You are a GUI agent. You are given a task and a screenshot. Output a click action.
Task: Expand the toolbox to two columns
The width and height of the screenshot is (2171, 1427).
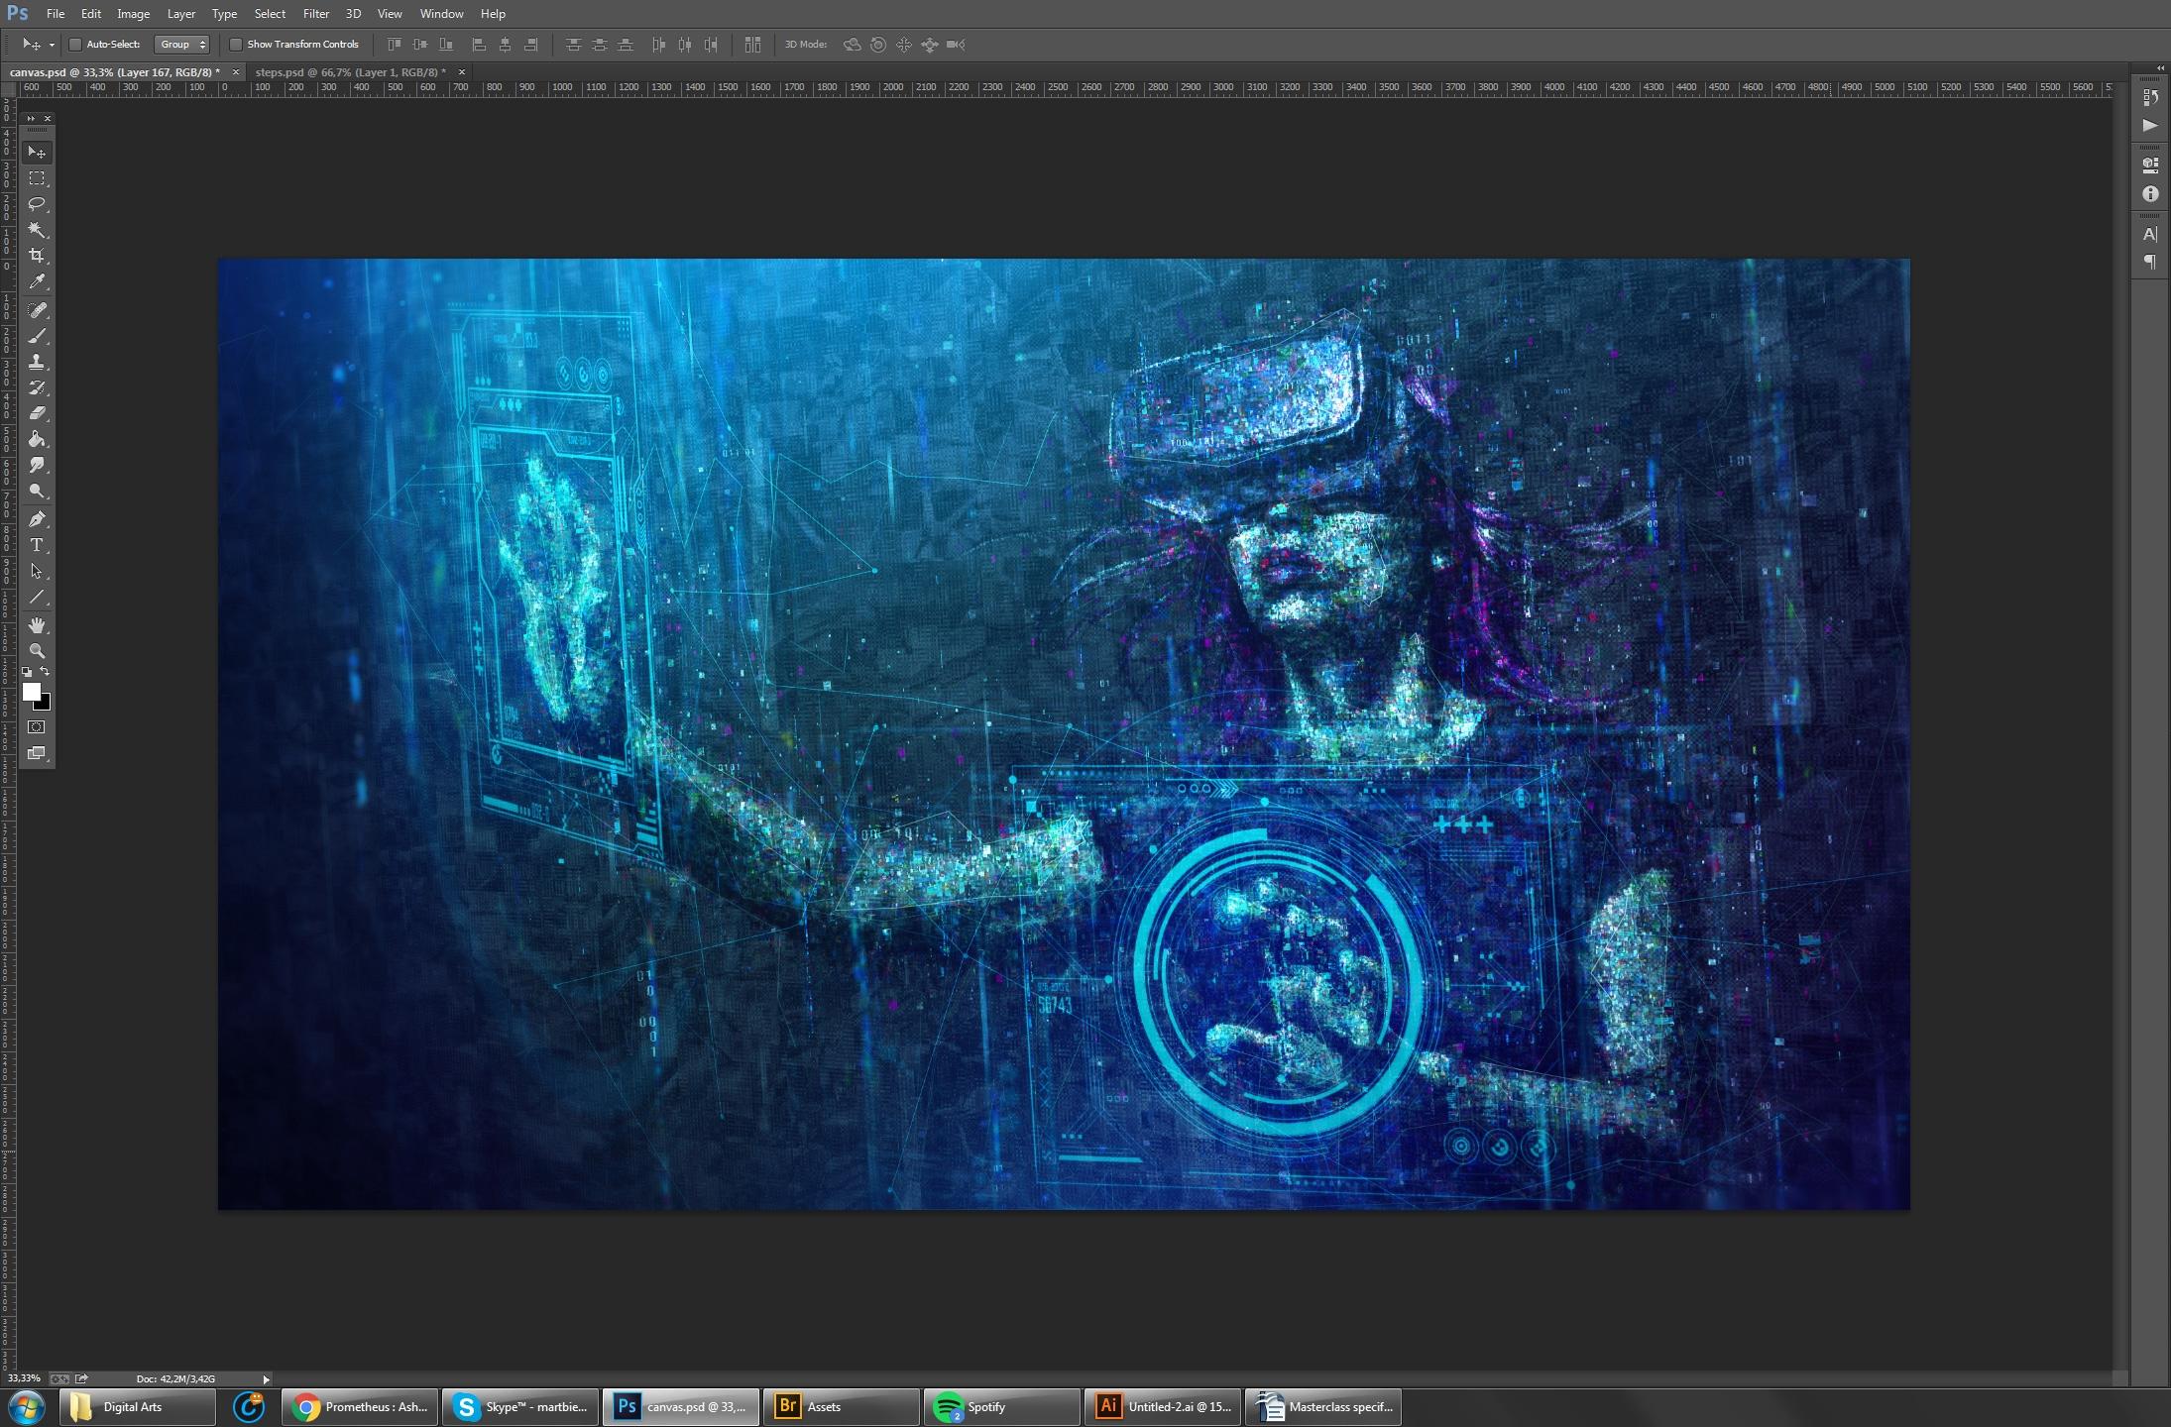(31, 118)
